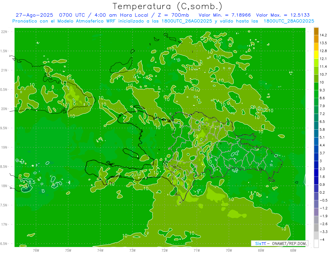Image resolution: width=329 pixels, height=254 pixels.
Task: Click legend value '11.4'
Action: (x=323, y=67)
